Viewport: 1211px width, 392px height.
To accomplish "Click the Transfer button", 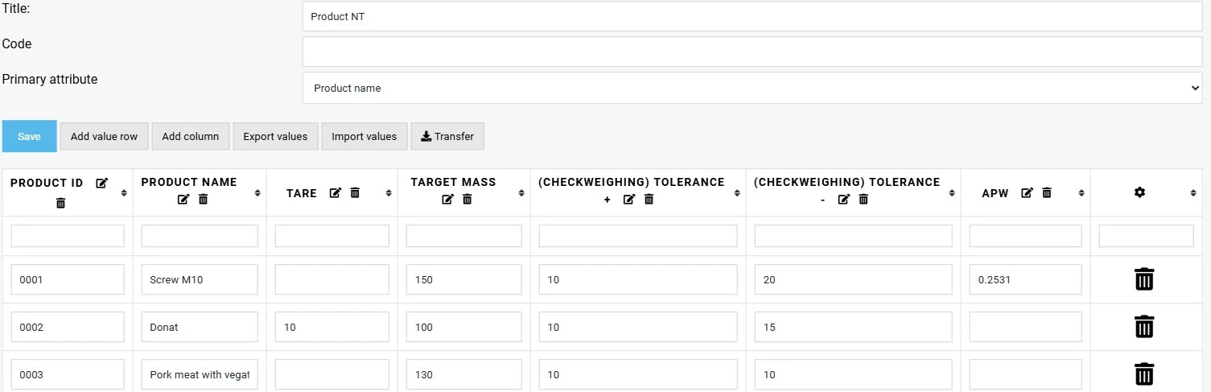I will [447, 136].
